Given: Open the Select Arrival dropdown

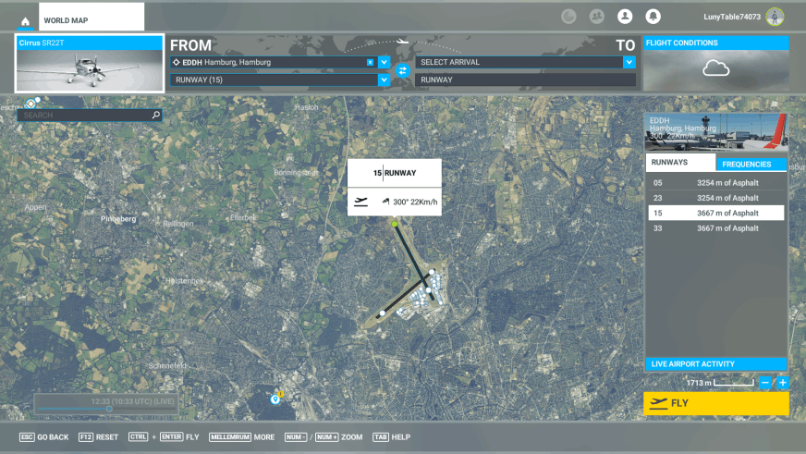Looking at the screenshot, I should pyautogui.click(x=629, y=62).
